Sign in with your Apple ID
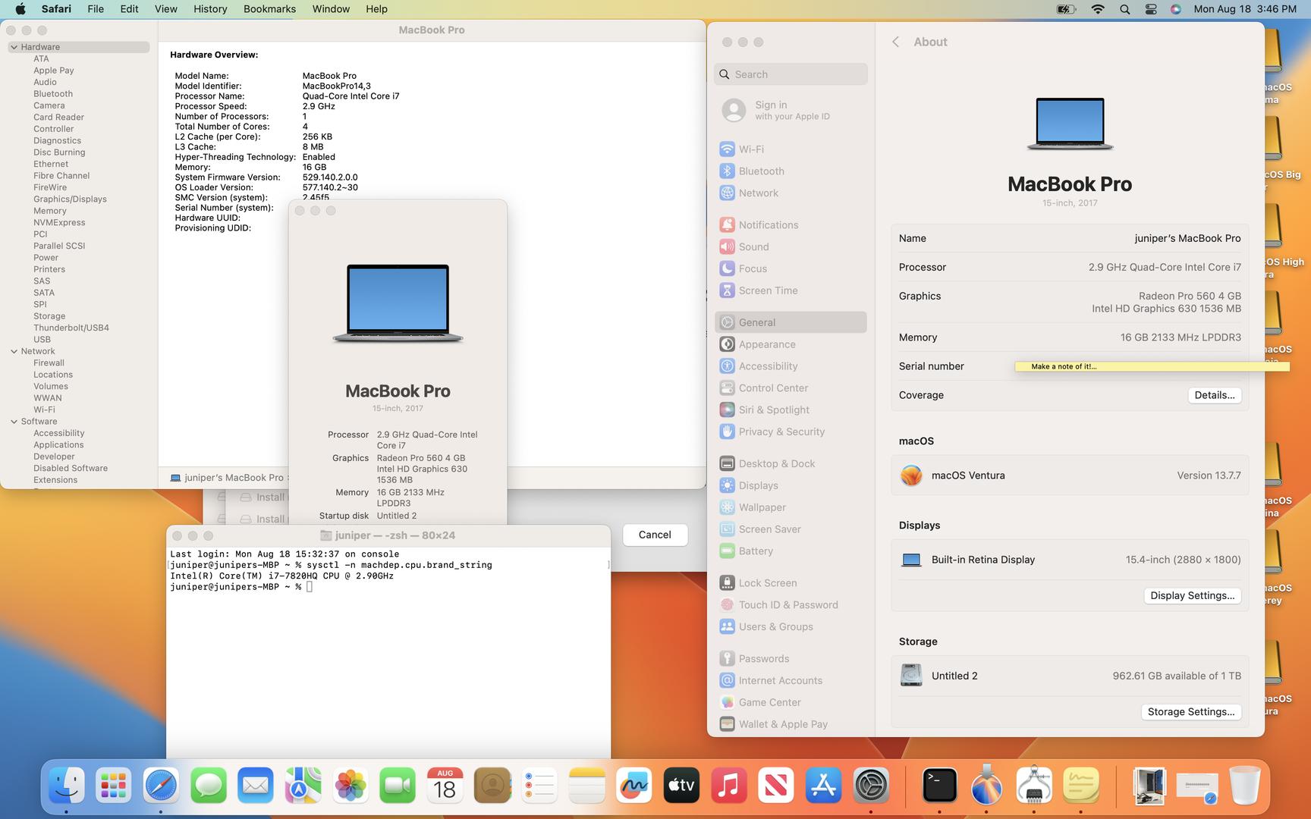This screenshot has height=819, width=1311. pos(791,110)
